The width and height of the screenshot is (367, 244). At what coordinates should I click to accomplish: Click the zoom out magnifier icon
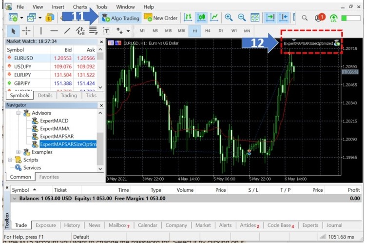tap(241, 18)
